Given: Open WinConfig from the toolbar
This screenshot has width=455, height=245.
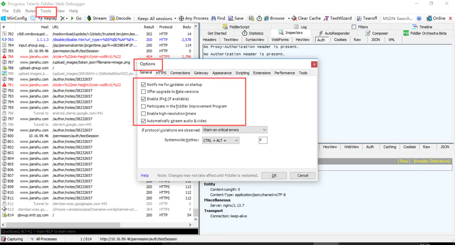Looking at the screenshot, I should coord(14,18).
